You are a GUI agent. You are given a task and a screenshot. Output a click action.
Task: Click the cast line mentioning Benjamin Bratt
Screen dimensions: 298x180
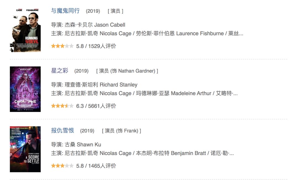point(142,153)
